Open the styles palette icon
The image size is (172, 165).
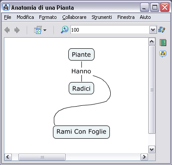coord(162,30)
